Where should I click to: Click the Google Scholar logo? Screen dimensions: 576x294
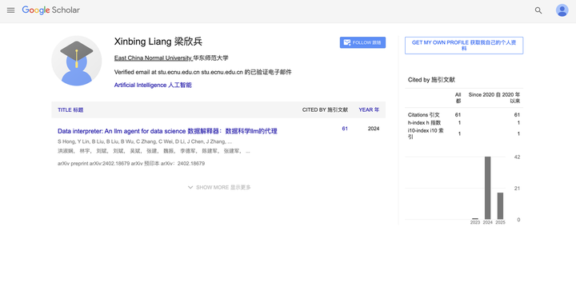click(x=50, y=10)
